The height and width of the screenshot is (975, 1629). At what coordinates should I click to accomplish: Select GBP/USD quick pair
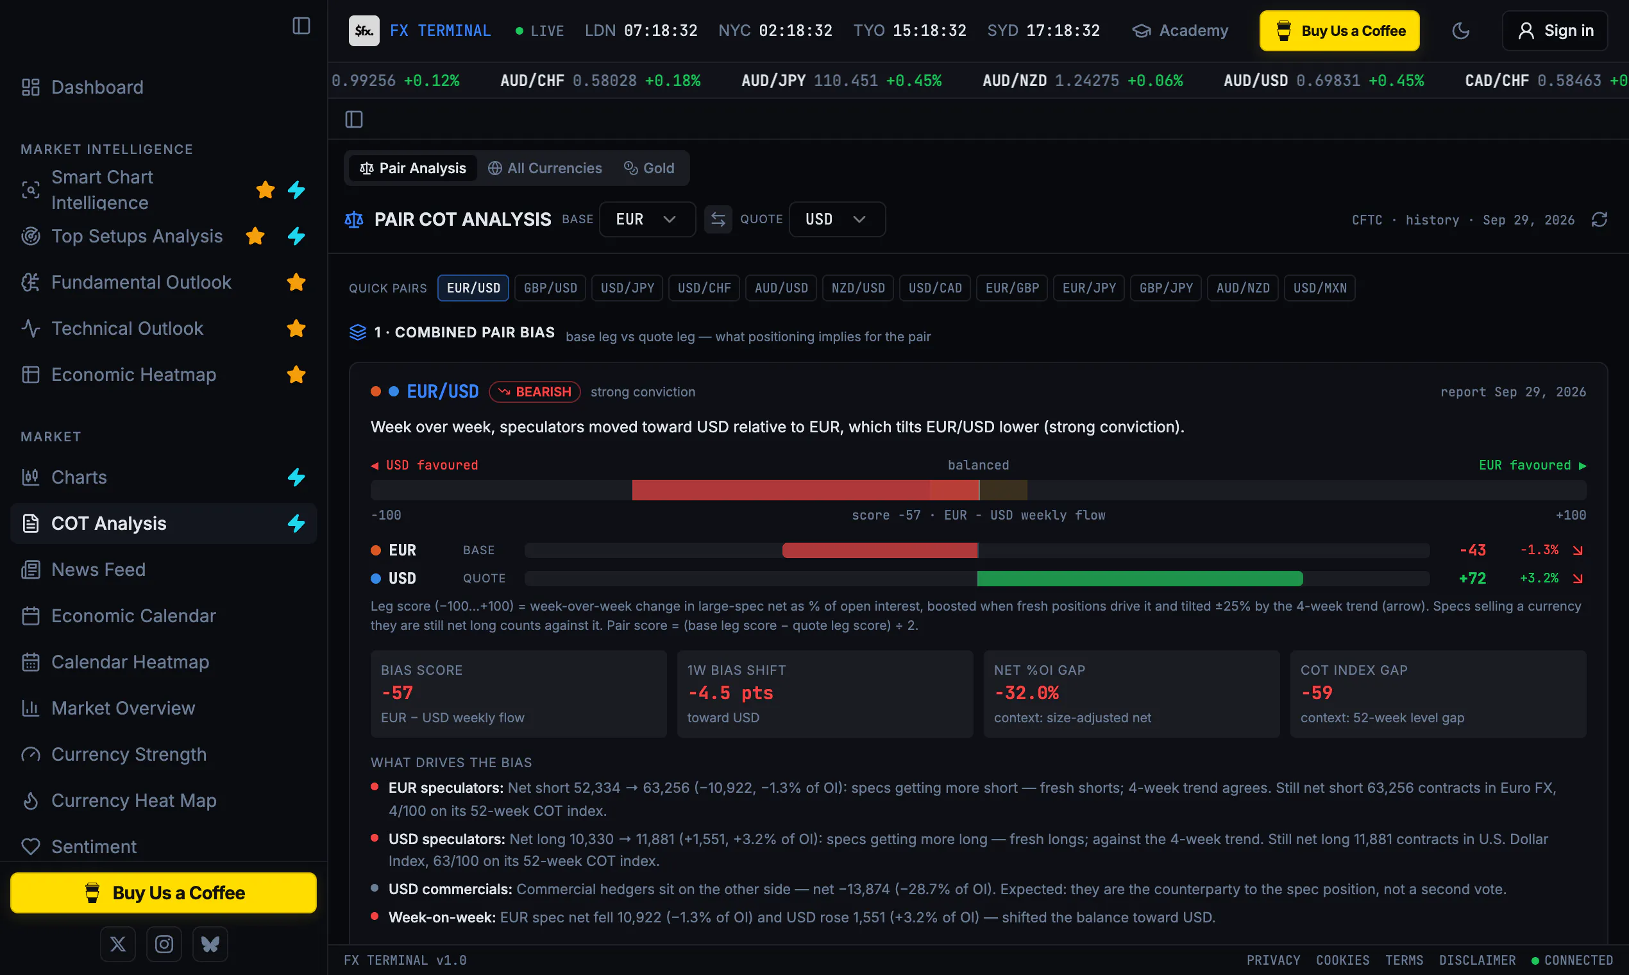(x=550, y=288)
